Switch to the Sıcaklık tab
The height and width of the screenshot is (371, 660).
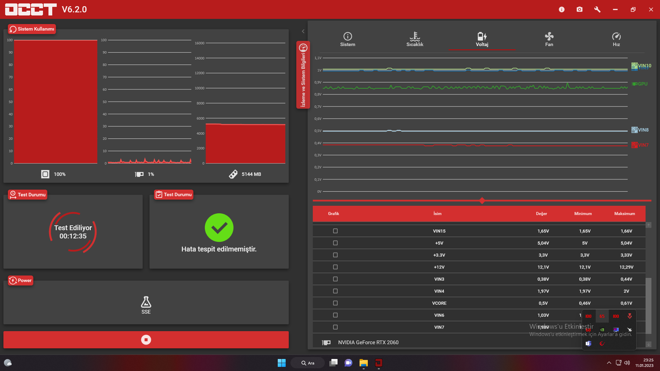[x=415, y=39]
